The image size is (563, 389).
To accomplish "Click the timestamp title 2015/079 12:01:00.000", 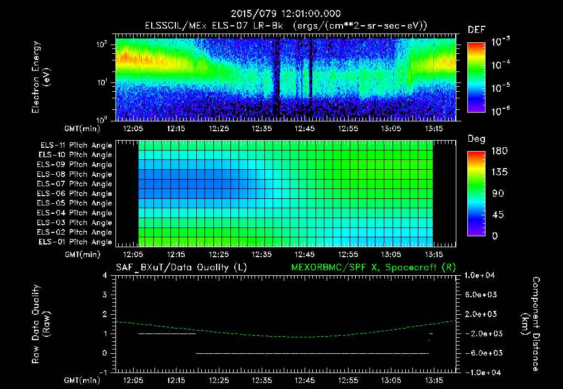I will 285,14.
